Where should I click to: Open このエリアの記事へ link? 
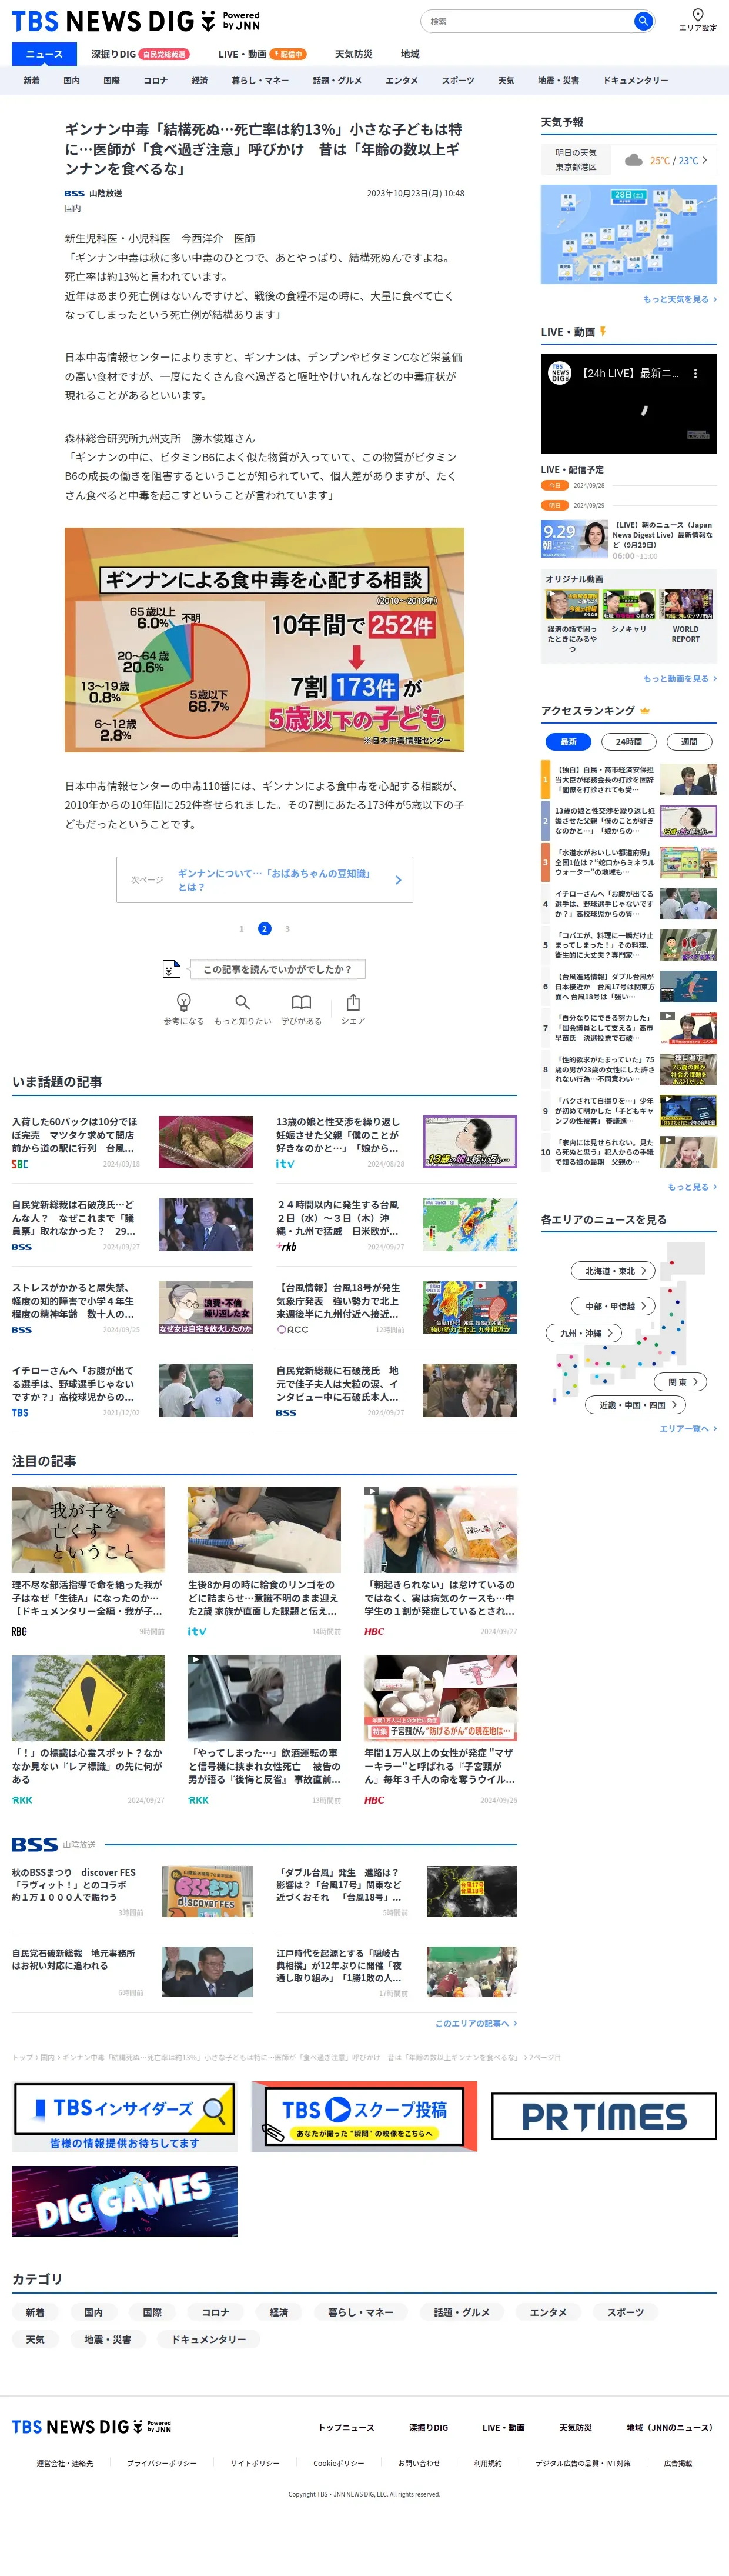[x=476, y=2023]
